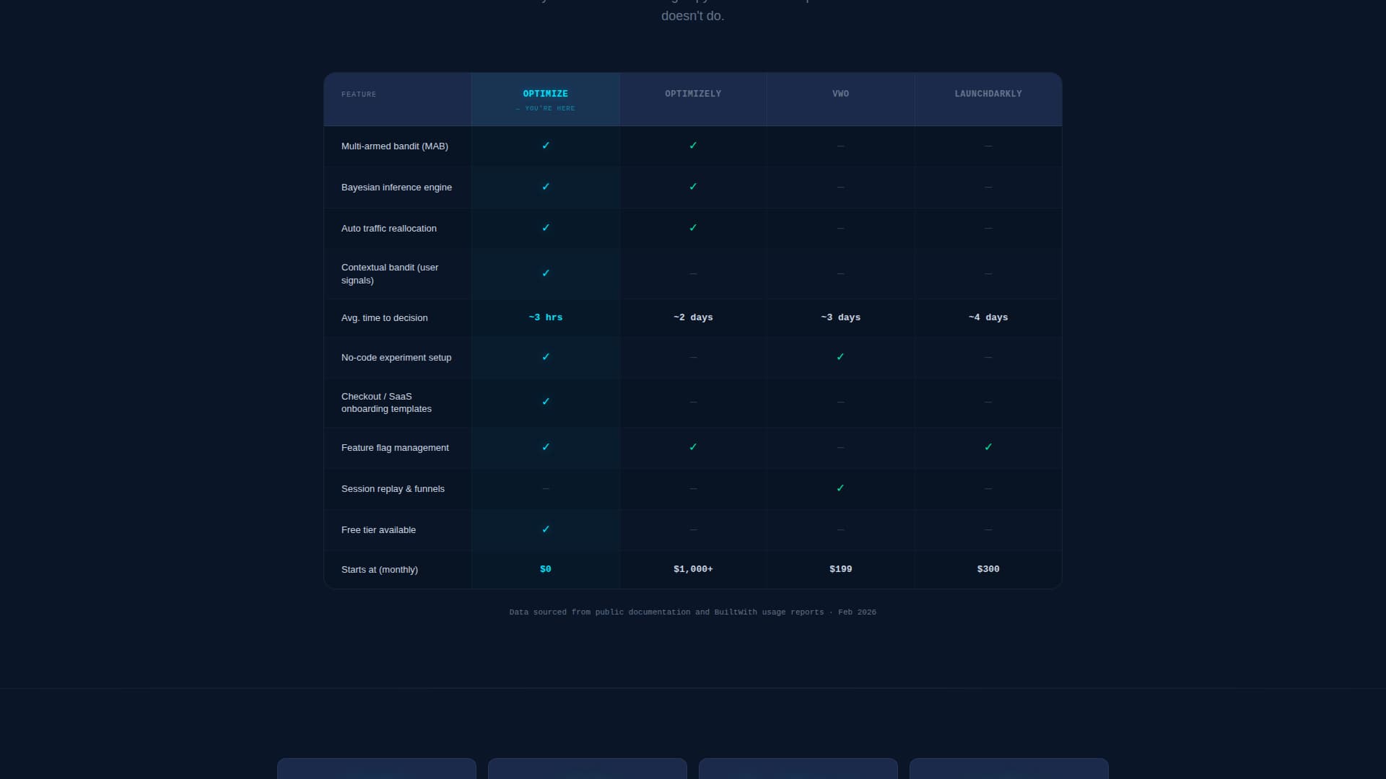This screenshot has width=1386, height=779.
Task: Click the No-code experiment setup checkmark for VWO
Action: tap(840, 356)
